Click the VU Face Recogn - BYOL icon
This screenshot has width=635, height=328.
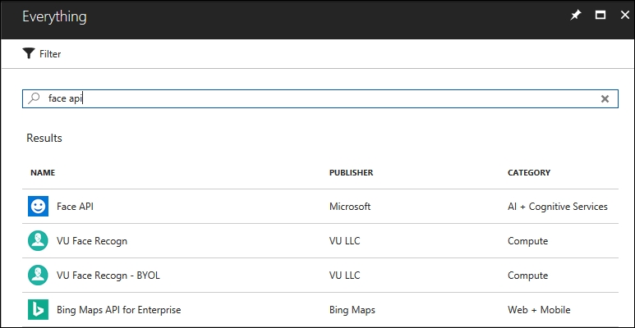click(x=38, y=276)
